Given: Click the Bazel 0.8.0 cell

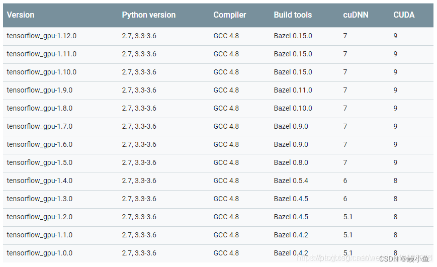Looking at the screenshot, I should (291, 163).
